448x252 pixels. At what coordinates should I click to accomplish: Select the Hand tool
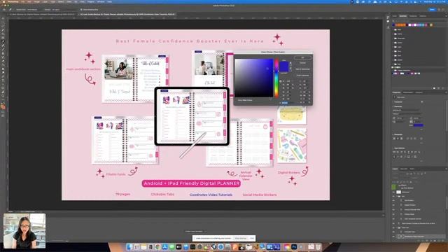pos(3,92)
